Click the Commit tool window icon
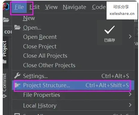 (5, 96)
